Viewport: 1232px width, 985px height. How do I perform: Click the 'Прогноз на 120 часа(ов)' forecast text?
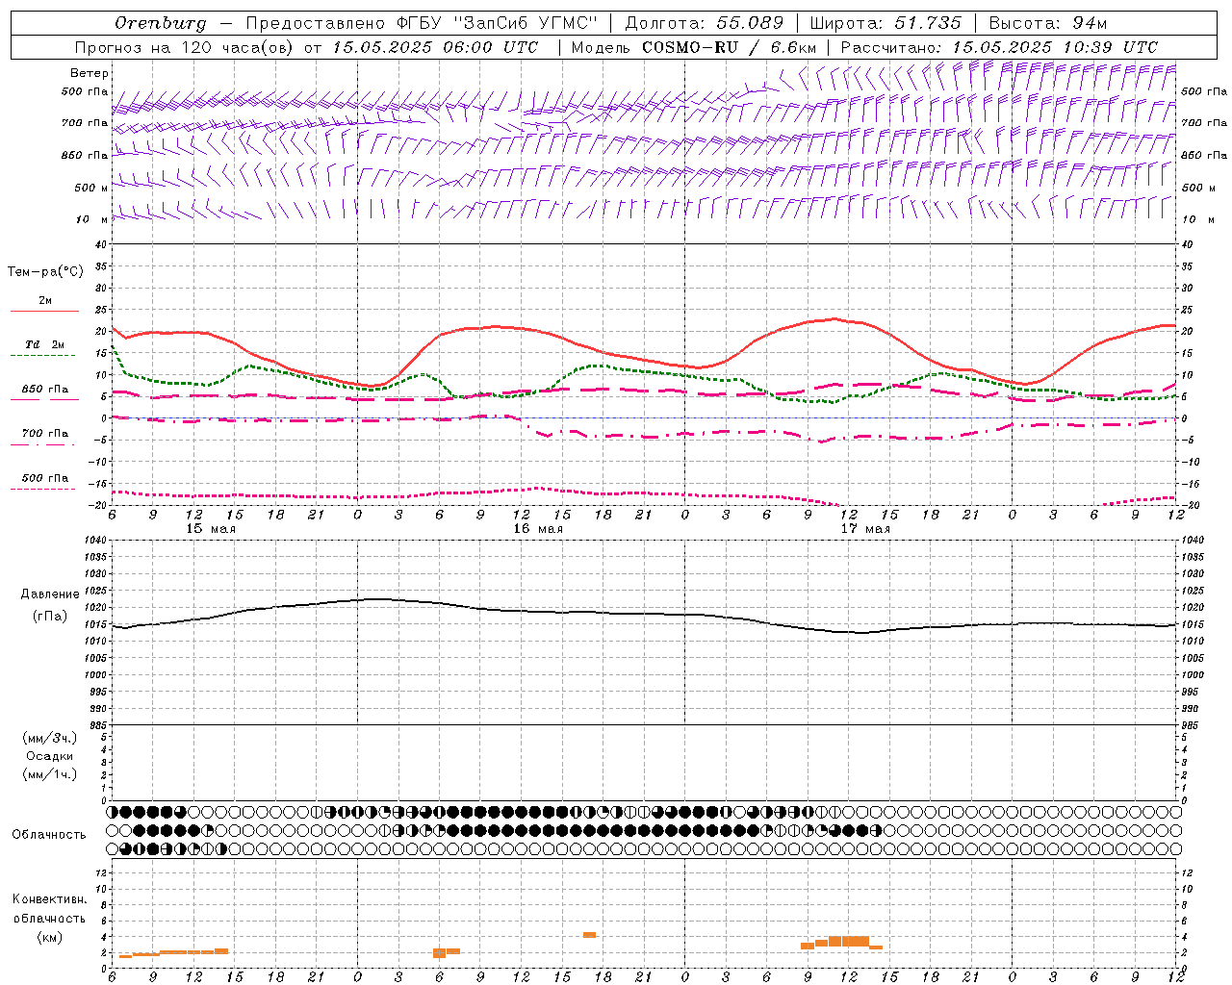185,47
